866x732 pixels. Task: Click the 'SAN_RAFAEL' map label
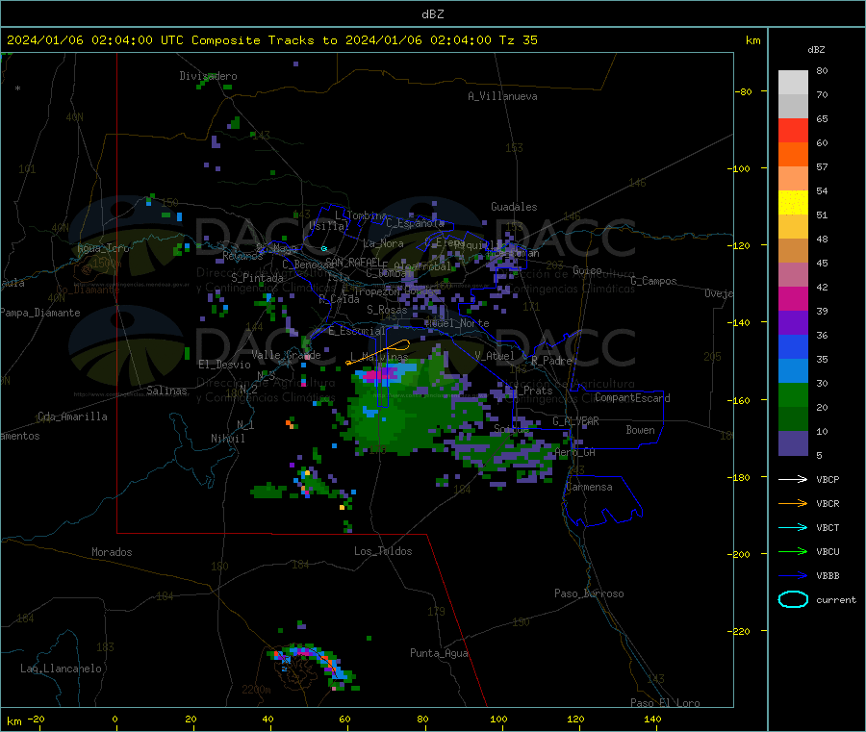(353, 262)
